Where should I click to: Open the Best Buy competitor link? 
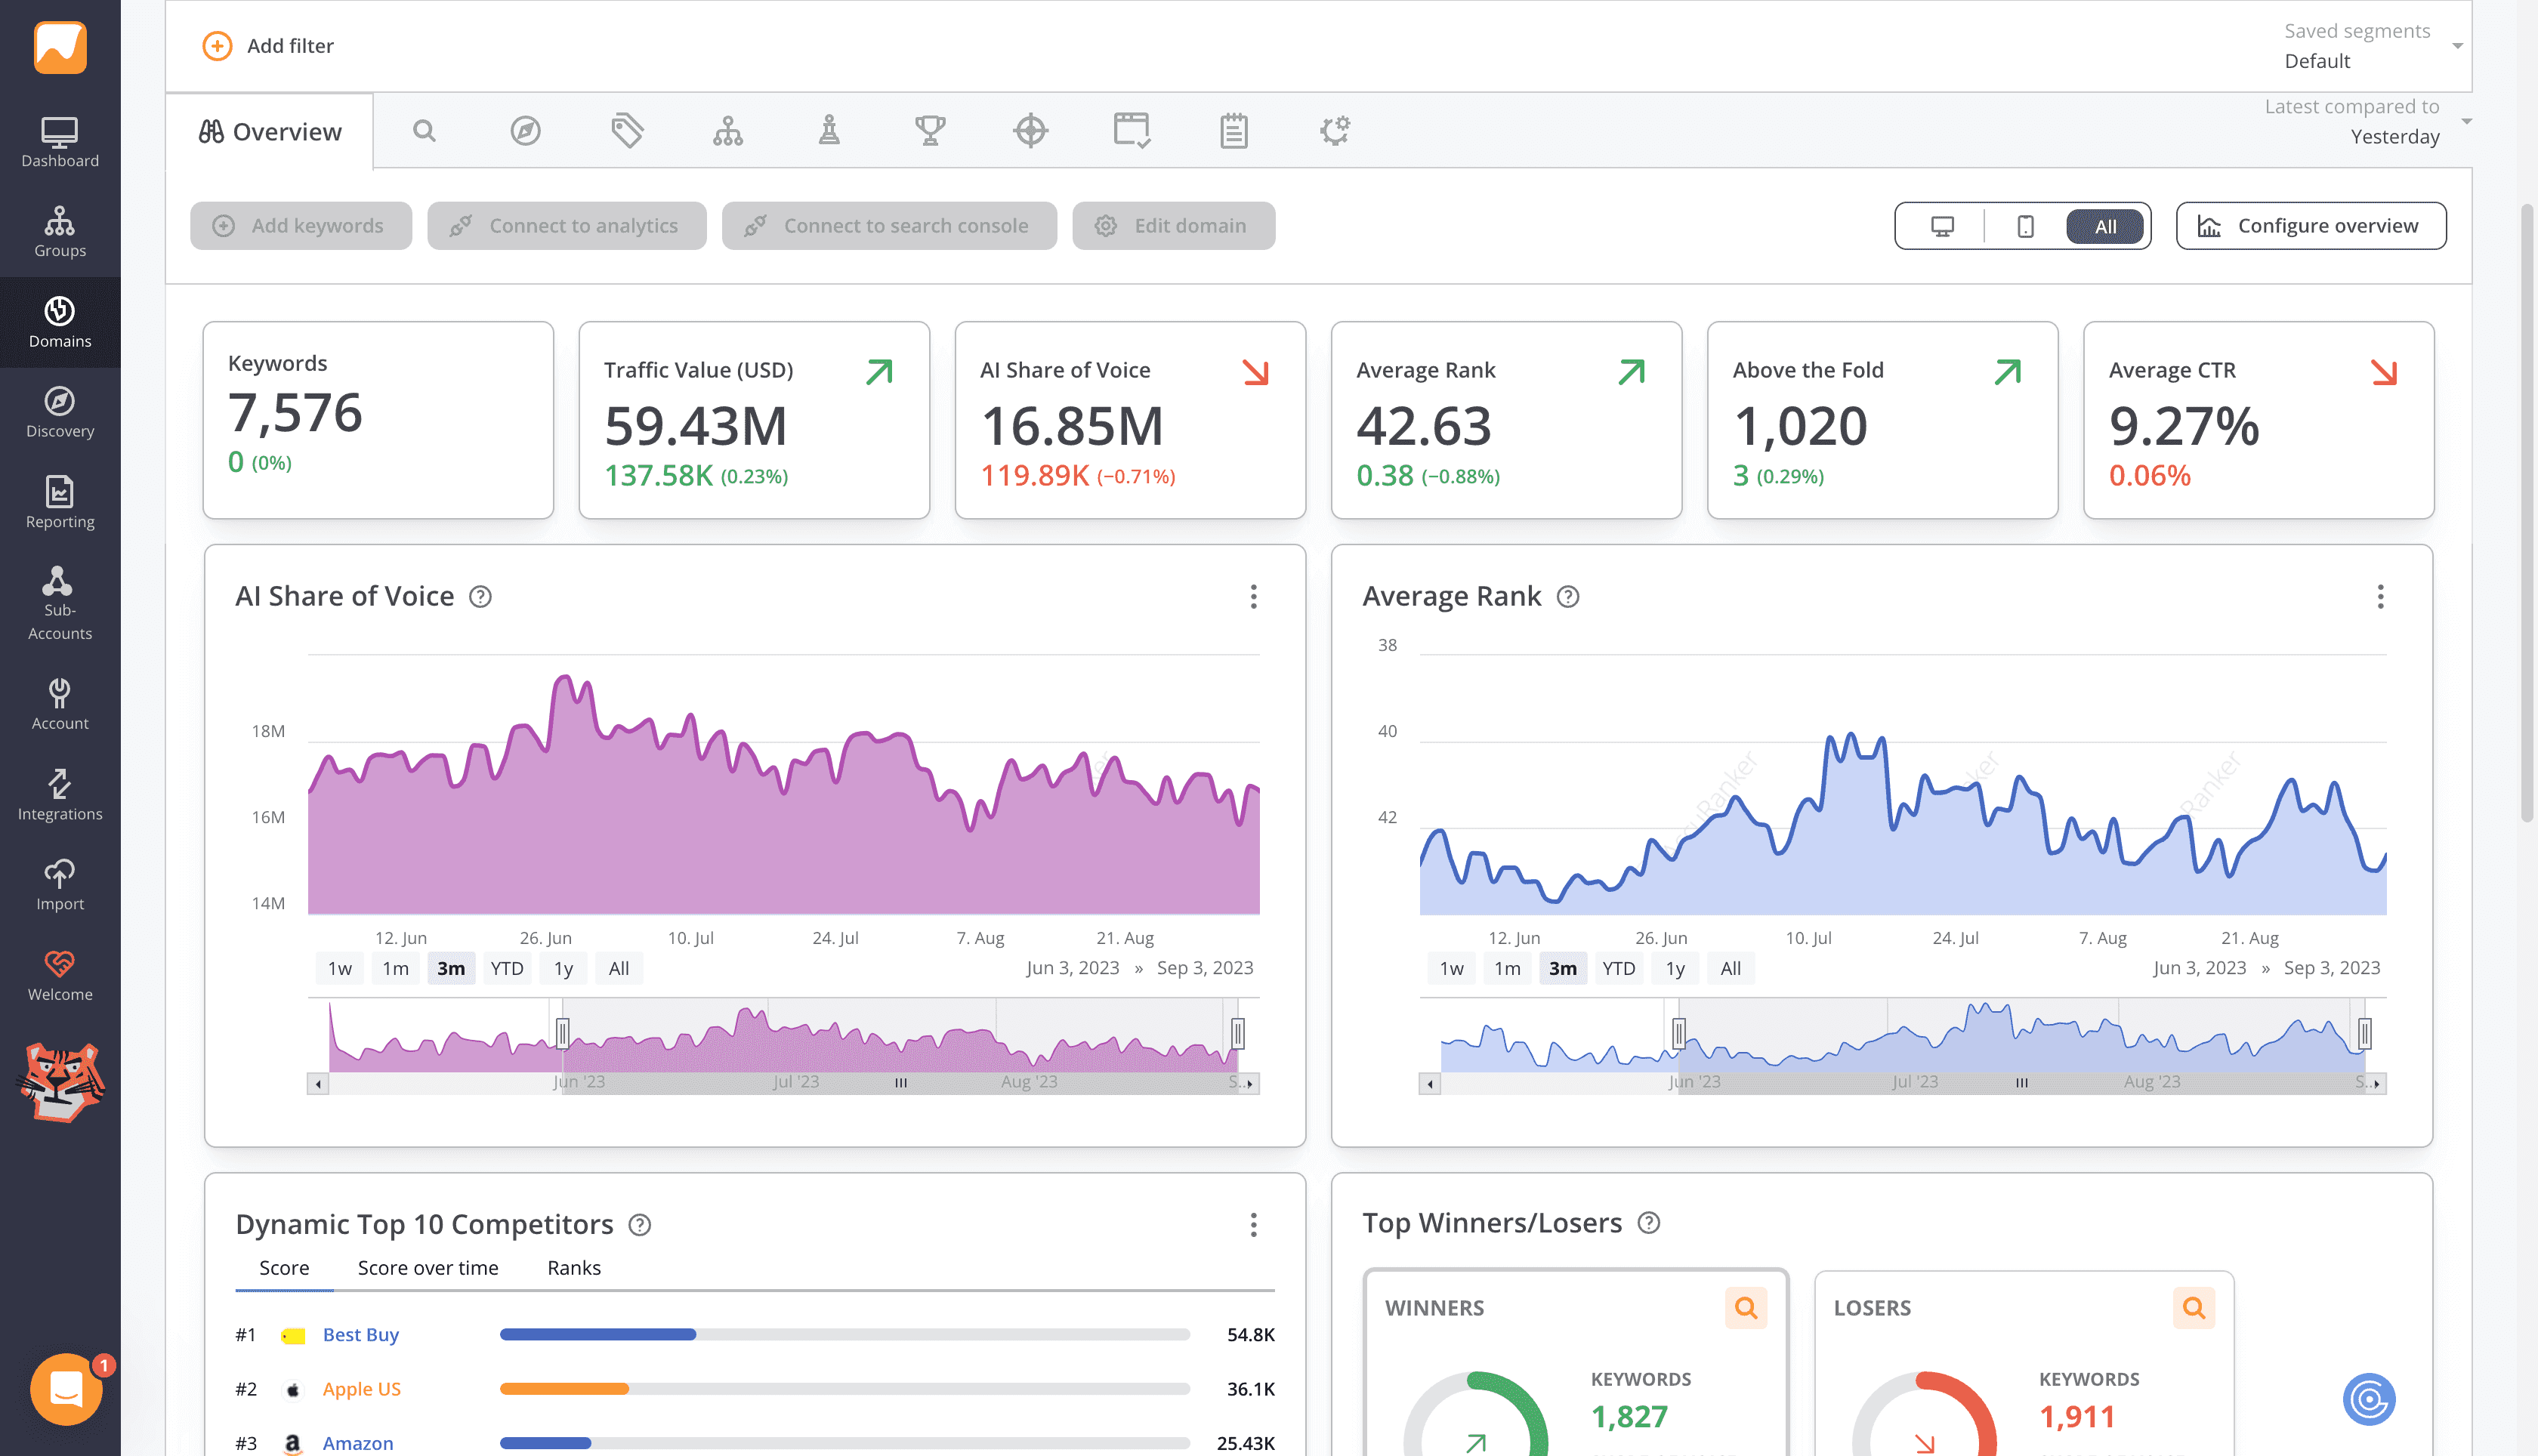pos(360,1335)
